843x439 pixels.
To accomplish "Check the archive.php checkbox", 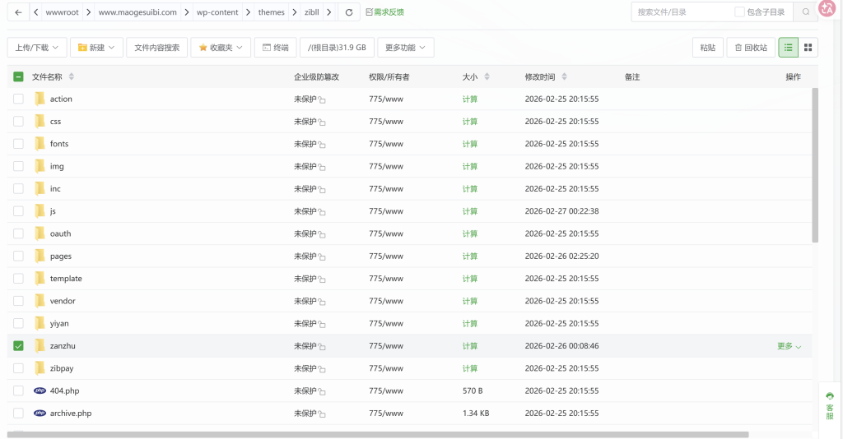I will (18, 414).
